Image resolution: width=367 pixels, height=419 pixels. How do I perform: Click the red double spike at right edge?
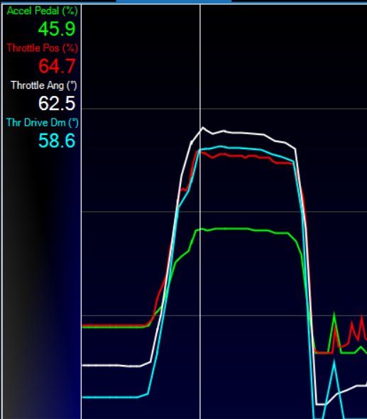(x=356, y=329)
